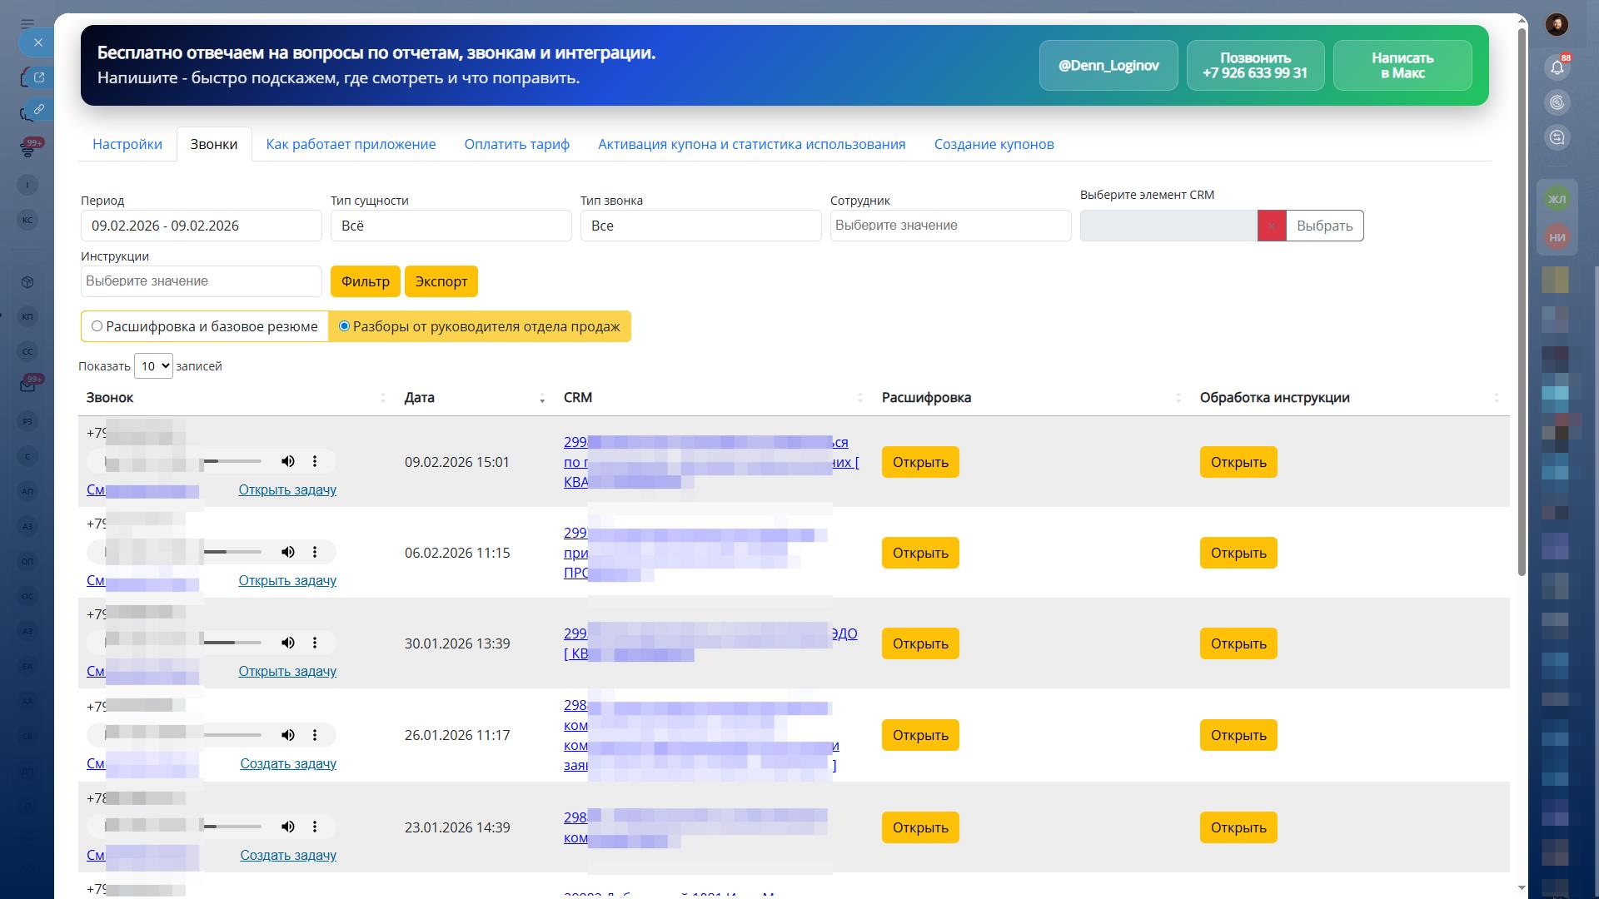Select 'Расшифровка и базовое резюме' radio option
The height and width of the screenshot is (899, 1599).
pos(97,326)
